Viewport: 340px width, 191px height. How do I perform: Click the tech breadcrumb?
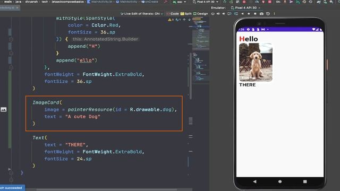click(x=45, y=2)
